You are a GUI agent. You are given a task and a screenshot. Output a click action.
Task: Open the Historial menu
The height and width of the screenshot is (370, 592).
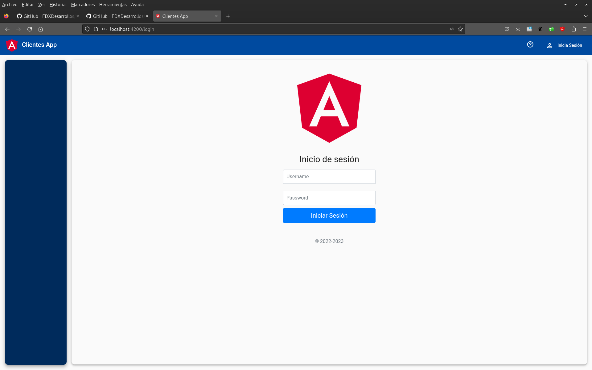click(58, 5)
